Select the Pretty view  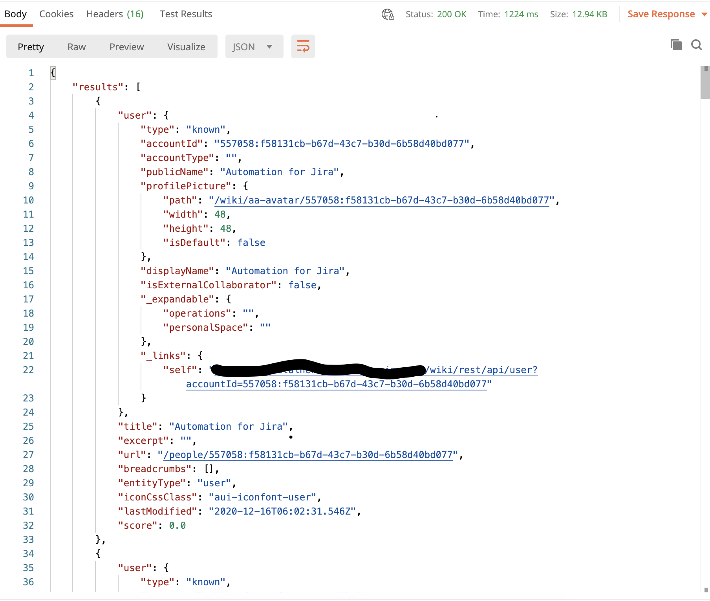coord(31,47)
